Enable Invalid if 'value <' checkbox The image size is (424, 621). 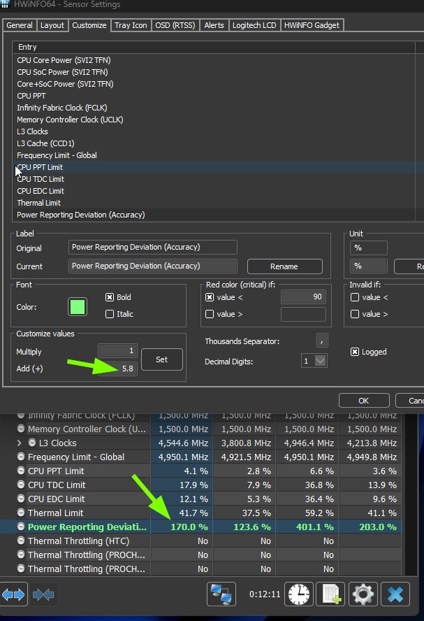pyautogui.click(x=355, y=297)
